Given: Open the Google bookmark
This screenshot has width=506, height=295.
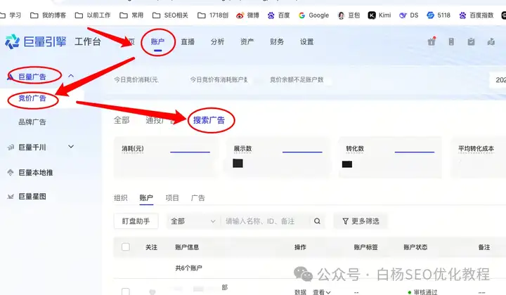Looking at the screenshot, I should 313,15.
